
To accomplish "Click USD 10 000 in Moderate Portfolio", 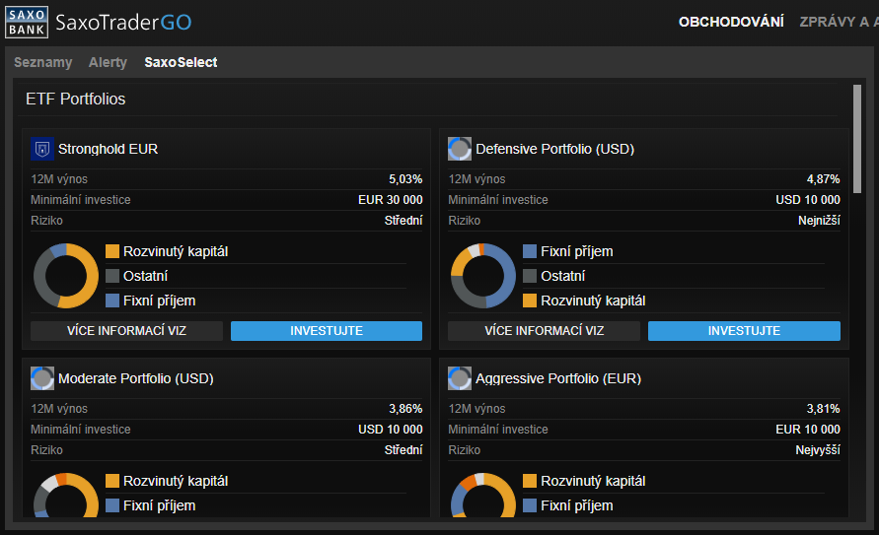I will [390, 430].
